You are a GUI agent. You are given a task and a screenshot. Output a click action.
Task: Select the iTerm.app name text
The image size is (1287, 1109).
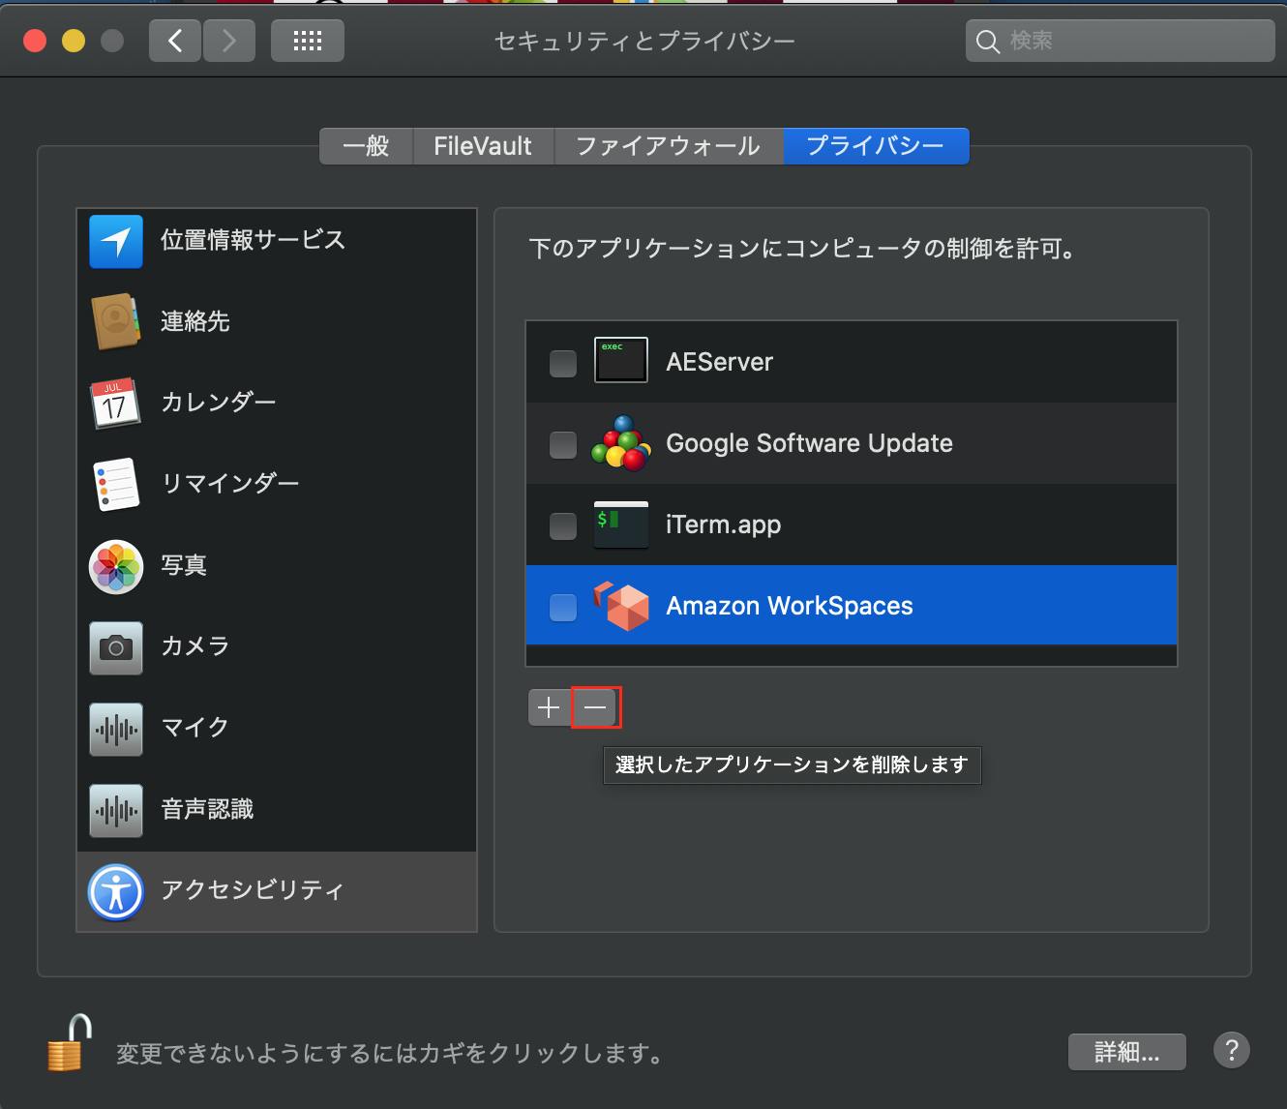click(x=724, y=525)
